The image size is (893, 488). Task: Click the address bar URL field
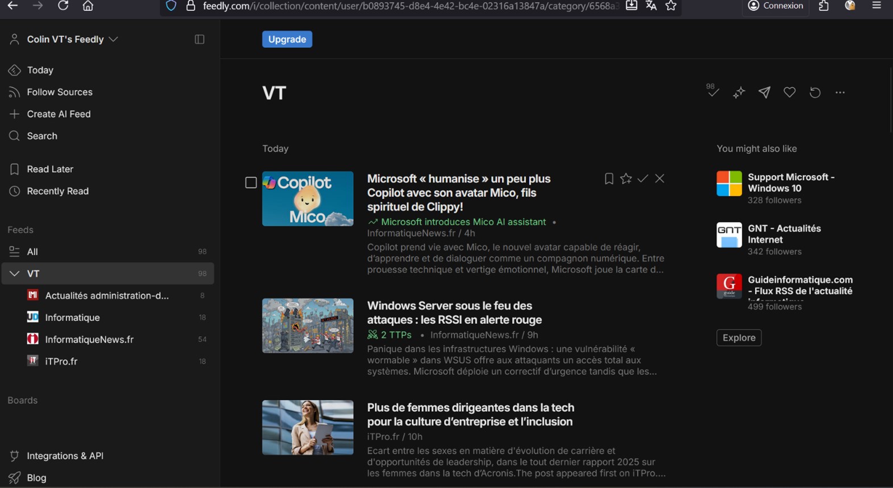coord(410,6)
